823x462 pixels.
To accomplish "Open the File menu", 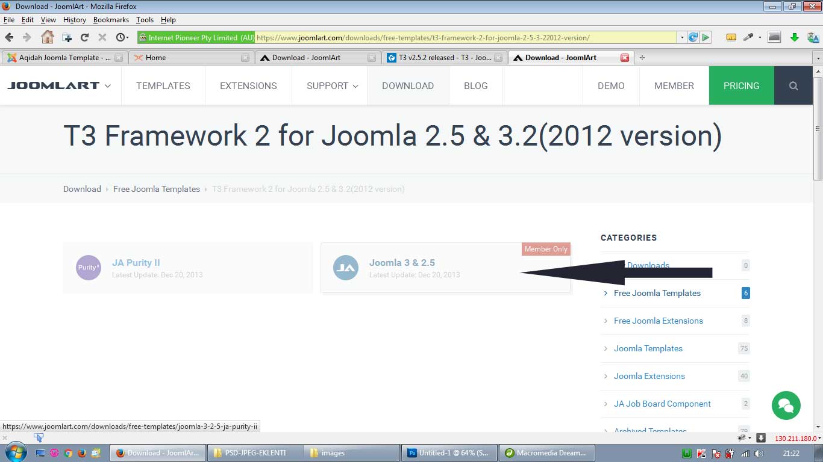I will [9, 20].
